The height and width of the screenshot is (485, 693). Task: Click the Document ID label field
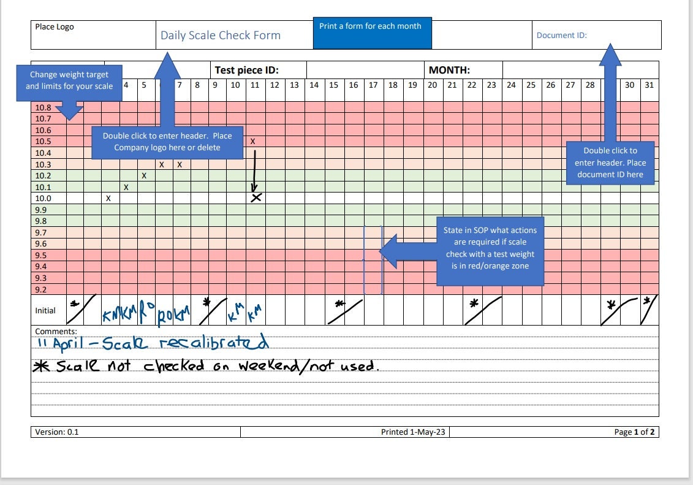[x=562, y=35]
